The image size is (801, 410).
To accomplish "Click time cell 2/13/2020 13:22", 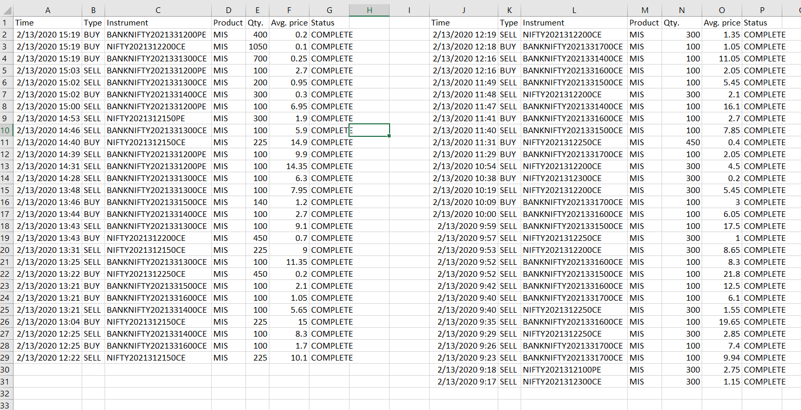I will click(x=48, y=274).
